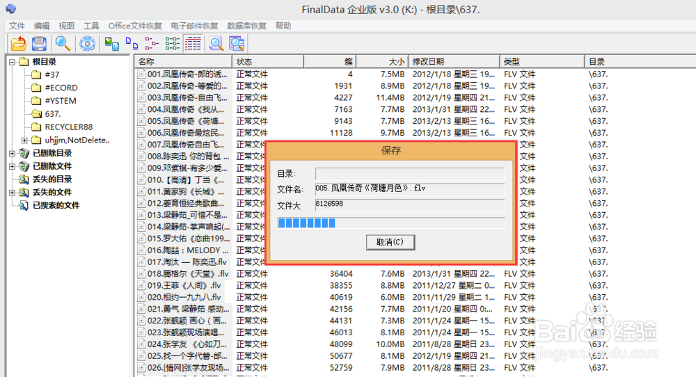This screenshot has width=696, height=377.
Task: Sort by the 修改日期 column header
Action: point(454,62)
